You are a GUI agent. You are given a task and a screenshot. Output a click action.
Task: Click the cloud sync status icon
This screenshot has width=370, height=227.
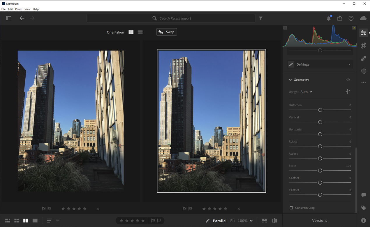click(363, 18)
